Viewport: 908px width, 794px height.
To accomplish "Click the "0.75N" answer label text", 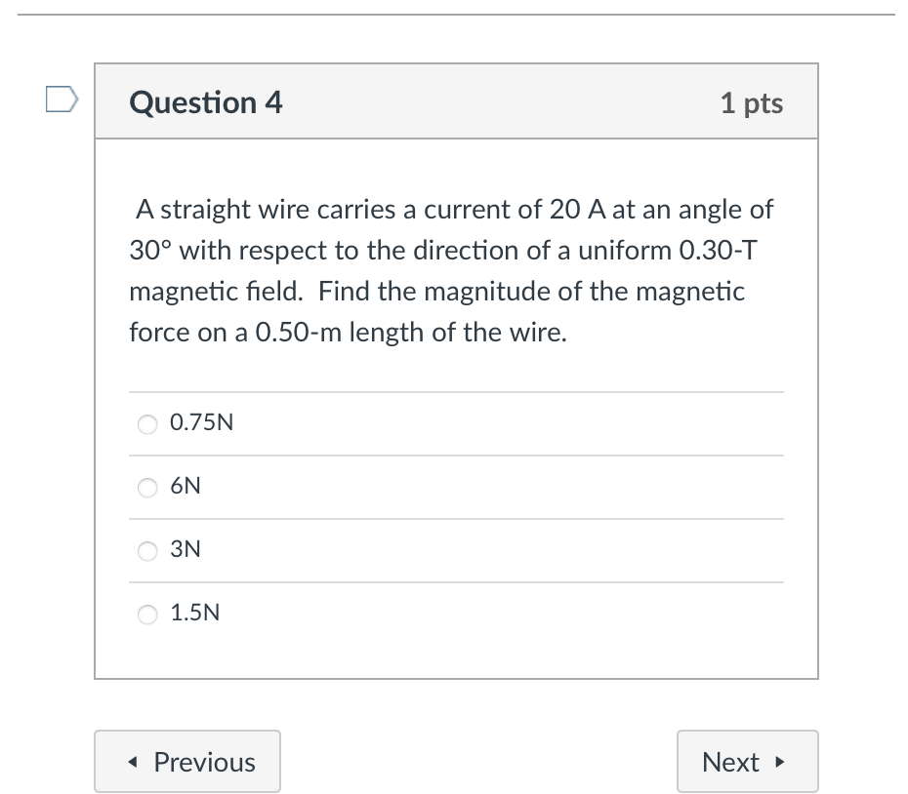I will tap(201, 423).
